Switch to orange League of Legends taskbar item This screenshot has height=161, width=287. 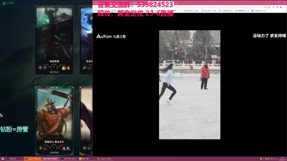pos(33,159)
